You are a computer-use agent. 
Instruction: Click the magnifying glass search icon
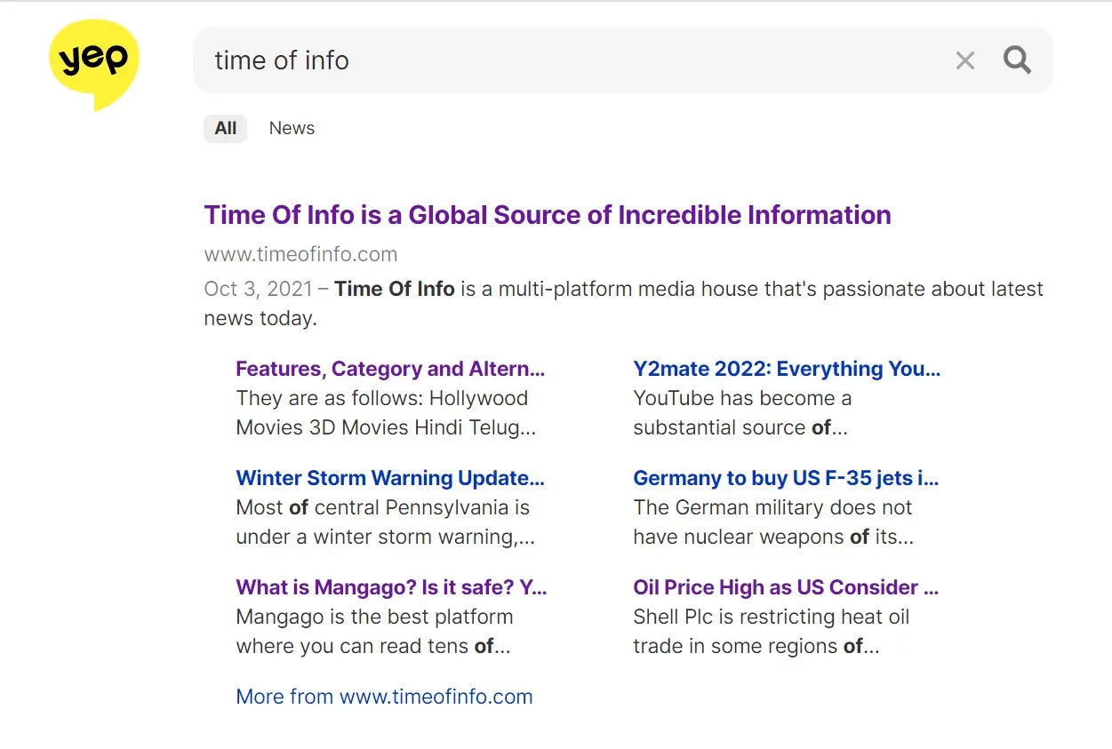tap(1016, 60)
